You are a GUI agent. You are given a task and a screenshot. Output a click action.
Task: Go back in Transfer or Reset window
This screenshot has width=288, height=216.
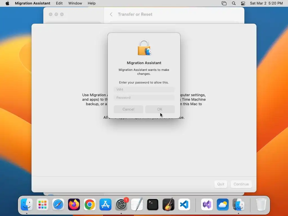pos(111,14)
